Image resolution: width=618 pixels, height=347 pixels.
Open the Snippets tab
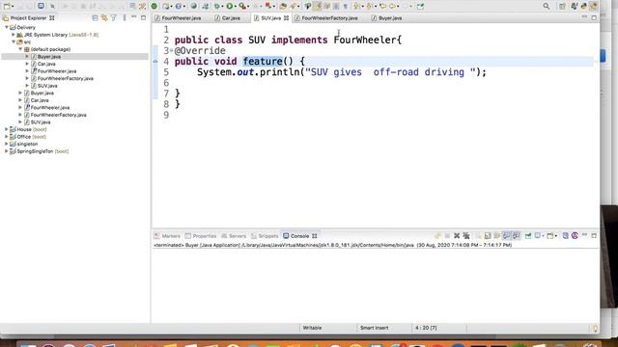265,236
